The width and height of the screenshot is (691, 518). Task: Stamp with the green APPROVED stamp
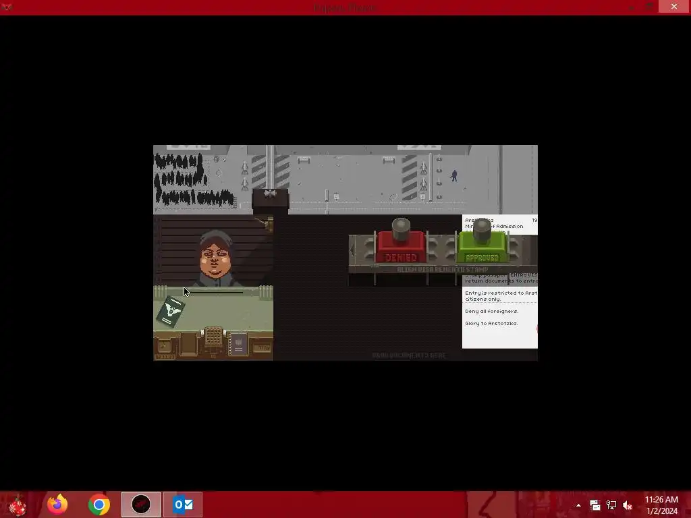482,242
